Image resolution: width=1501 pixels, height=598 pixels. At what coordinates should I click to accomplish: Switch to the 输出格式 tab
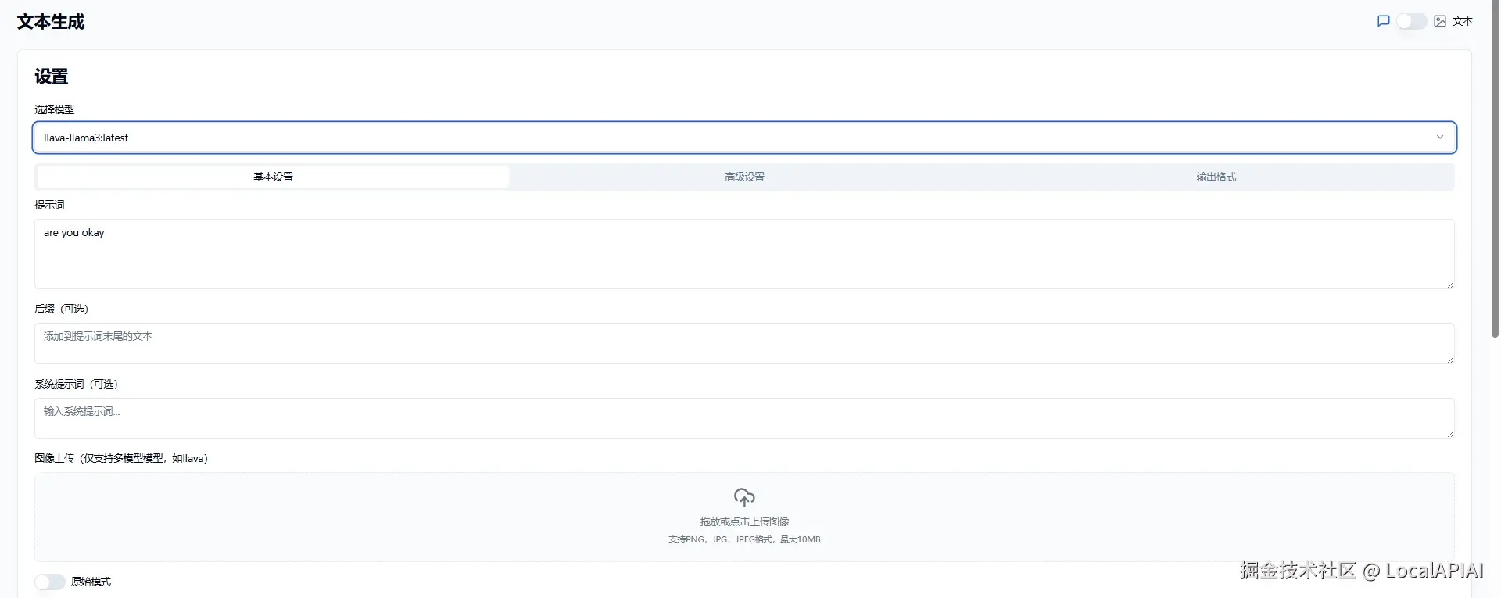point(1216,177)
